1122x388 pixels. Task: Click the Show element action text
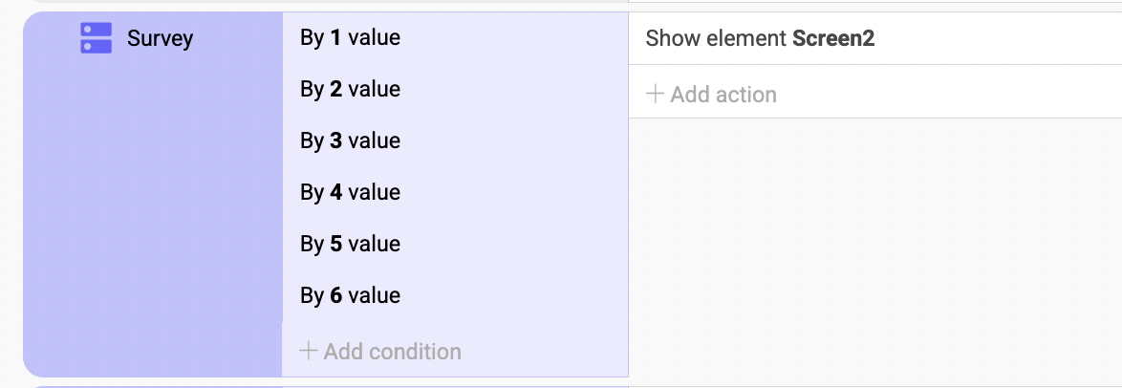pyautogui.click(x=716, y=38)
